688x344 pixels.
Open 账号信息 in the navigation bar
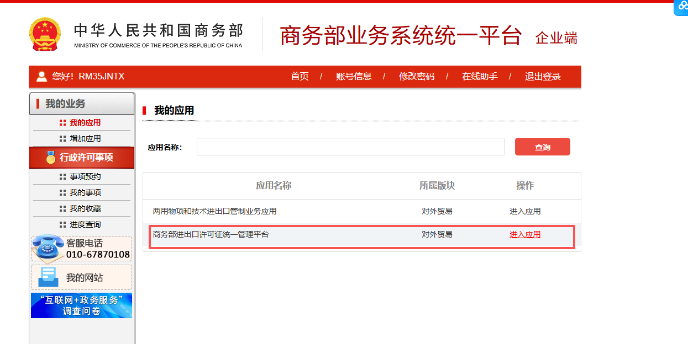tap(354, 77)
